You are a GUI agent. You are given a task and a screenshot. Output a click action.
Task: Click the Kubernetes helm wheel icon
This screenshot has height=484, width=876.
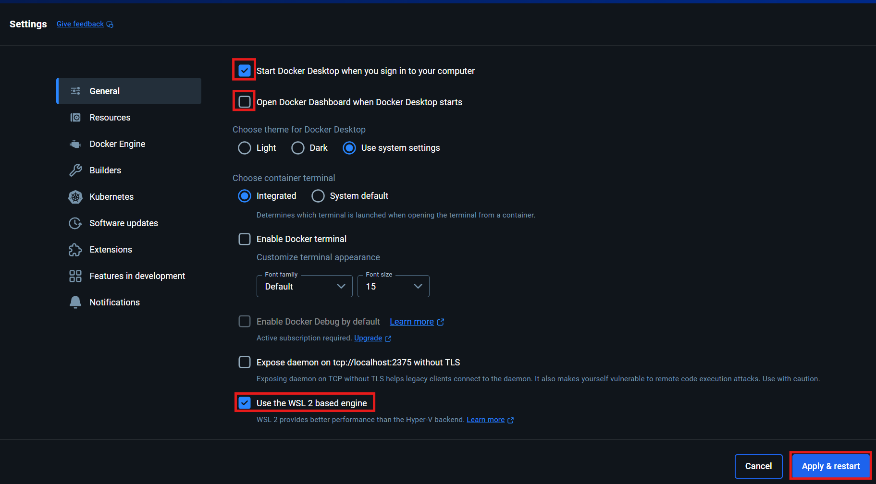75,197
